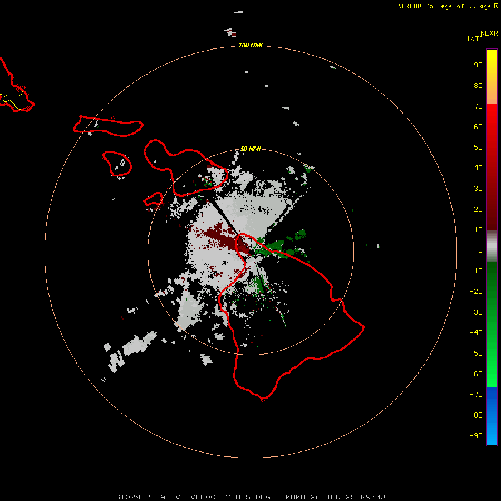Click the -70 value on color scale
Screen dimensions: 501x501
click(476, 395)
